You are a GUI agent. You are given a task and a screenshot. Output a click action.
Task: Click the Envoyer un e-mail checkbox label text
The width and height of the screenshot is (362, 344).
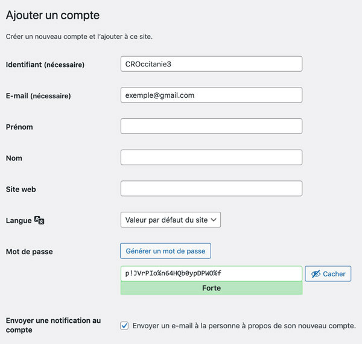coord(244,326)
